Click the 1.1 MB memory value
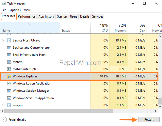This screenshot has width=162, height=126. [x=122, y=105]
